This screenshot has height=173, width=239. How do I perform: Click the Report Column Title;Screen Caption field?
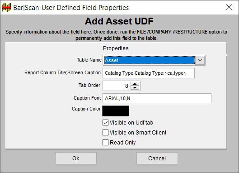tap(149, 73)
